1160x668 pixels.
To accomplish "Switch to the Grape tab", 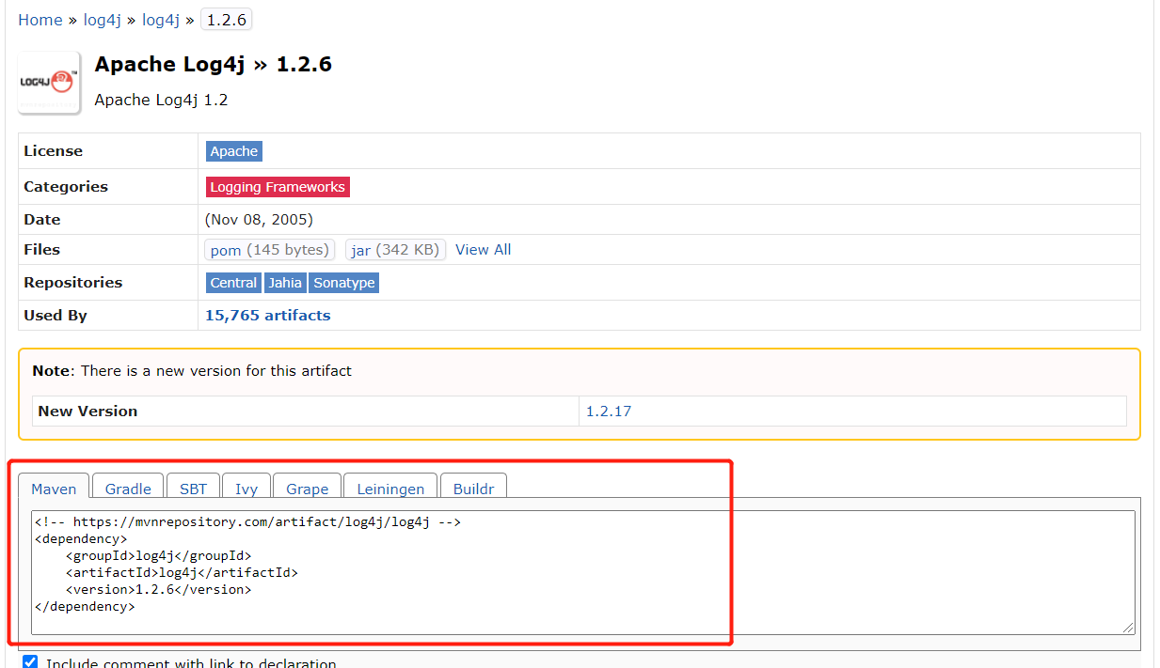I will point(308,489).
